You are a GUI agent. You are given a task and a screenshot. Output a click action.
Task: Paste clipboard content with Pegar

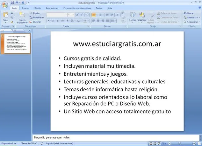tap(5, 17)
